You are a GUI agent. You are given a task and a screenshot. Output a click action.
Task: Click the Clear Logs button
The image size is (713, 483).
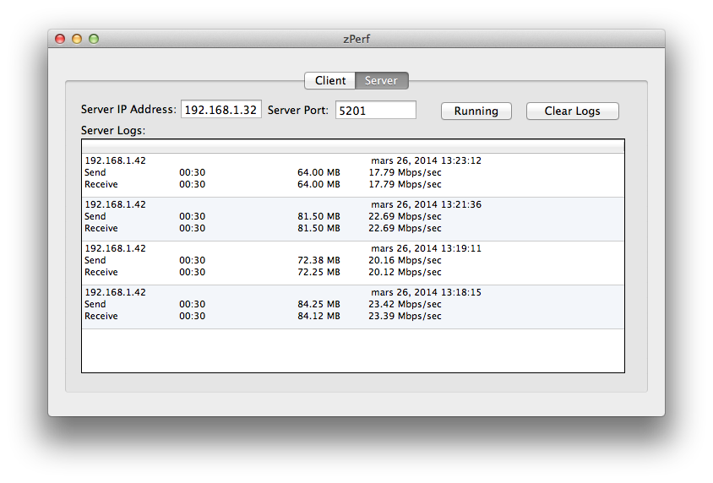click(572, 111)
